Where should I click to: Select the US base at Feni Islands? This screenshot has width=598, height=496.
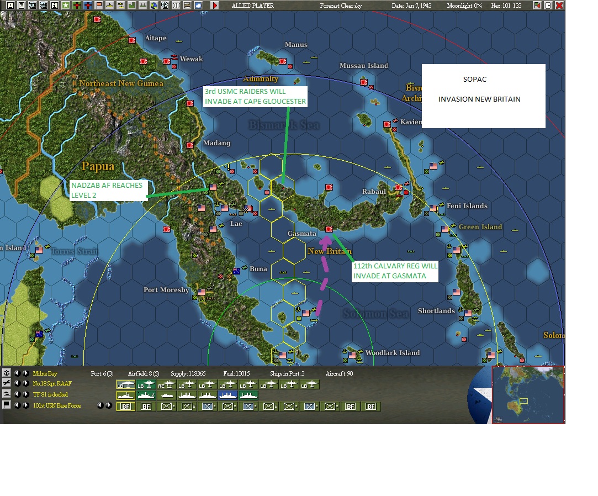coord(433,208)
